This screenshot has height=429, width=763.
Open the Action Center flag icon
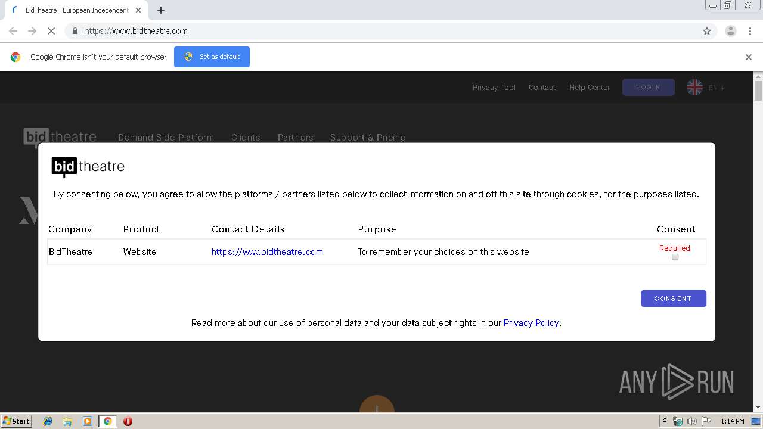[x=706, y=421]
